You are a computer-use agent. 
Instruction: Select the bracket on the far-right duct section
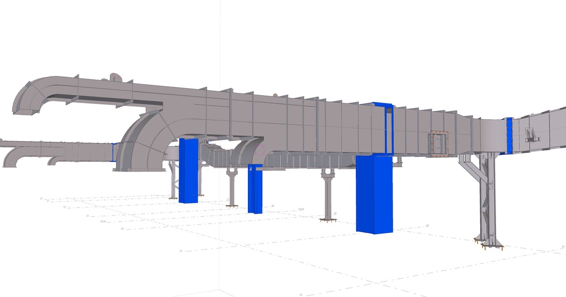tap(531, 135)
